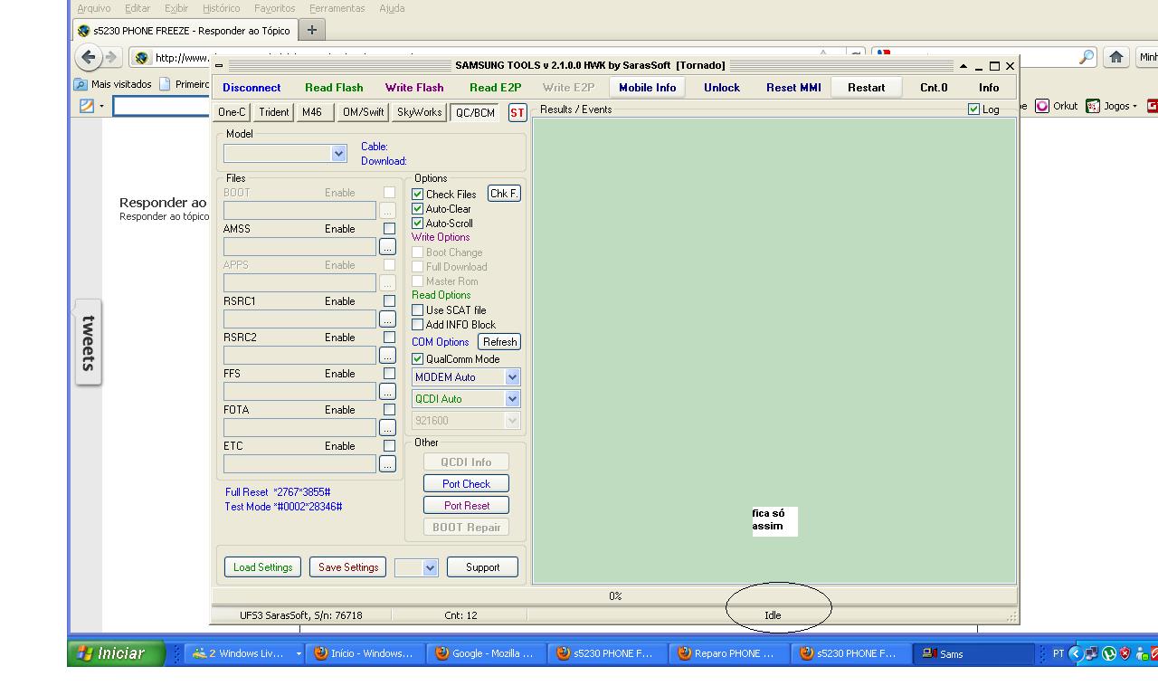Image resolution: width=1158 pixels, height=695 pixels.
Task: Open the Info button in the toolbar
Action: tap(989, 88)
